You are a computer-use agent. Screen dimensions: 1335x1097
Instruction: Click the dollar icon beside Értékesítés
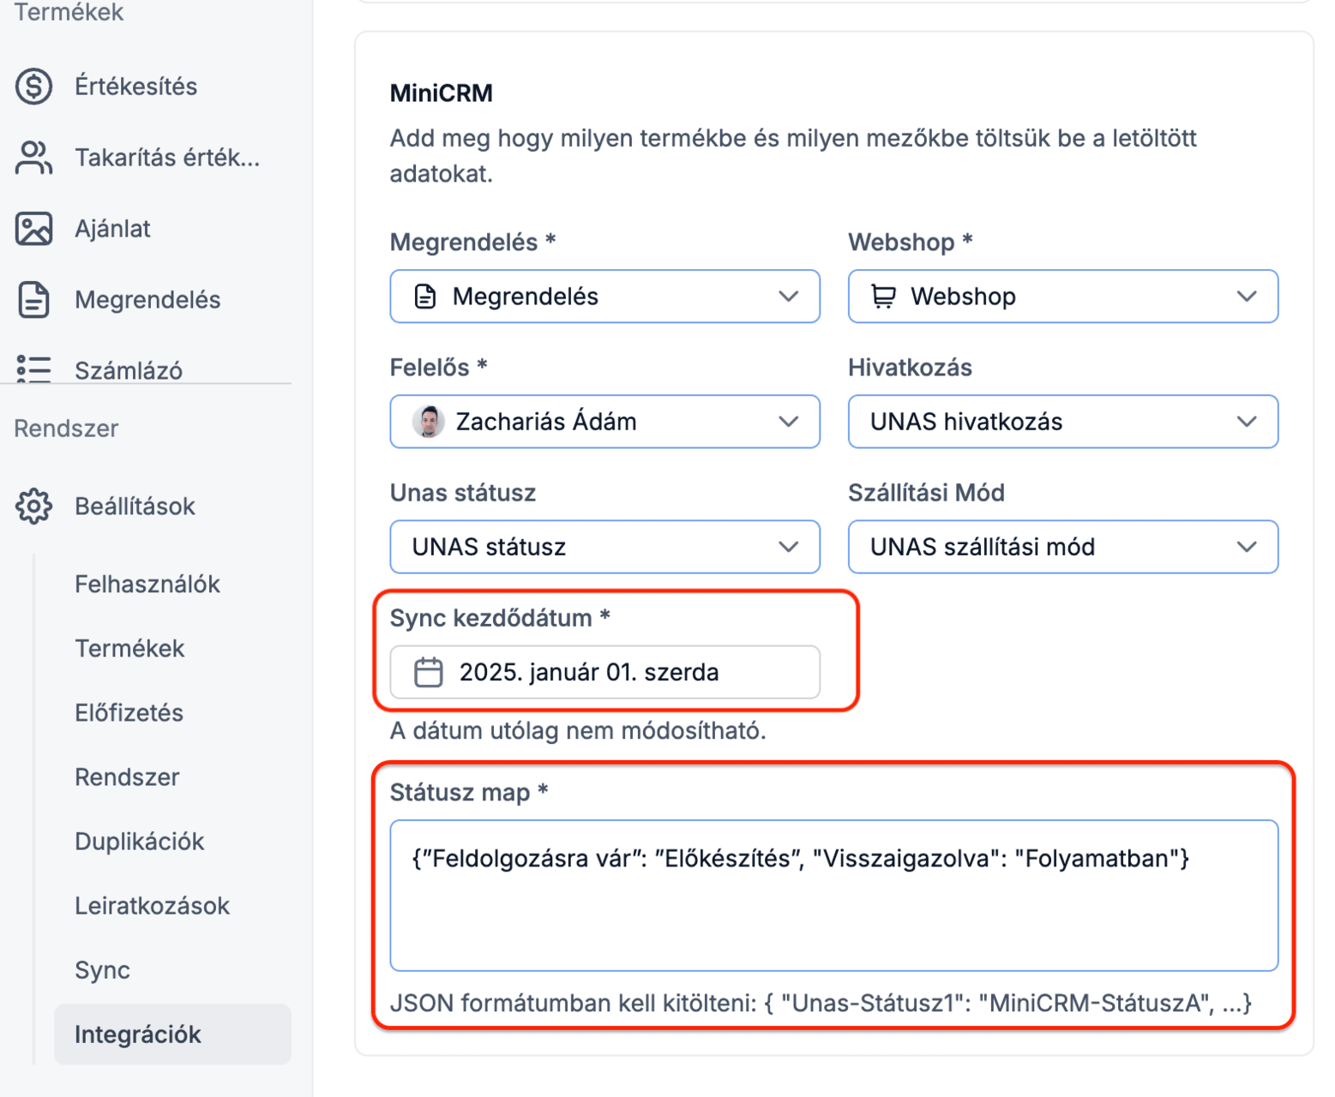(x=33, y=87)
